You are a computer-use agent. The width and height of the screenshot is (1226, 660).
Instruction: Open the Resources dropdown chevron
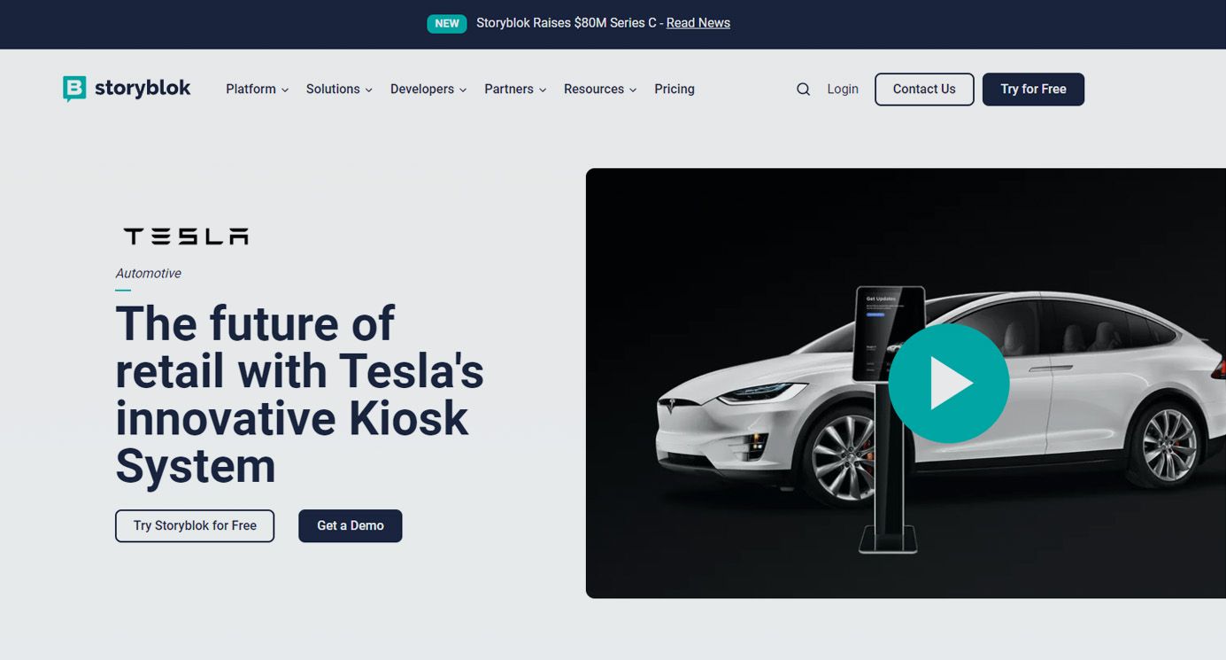coord(633,90)
